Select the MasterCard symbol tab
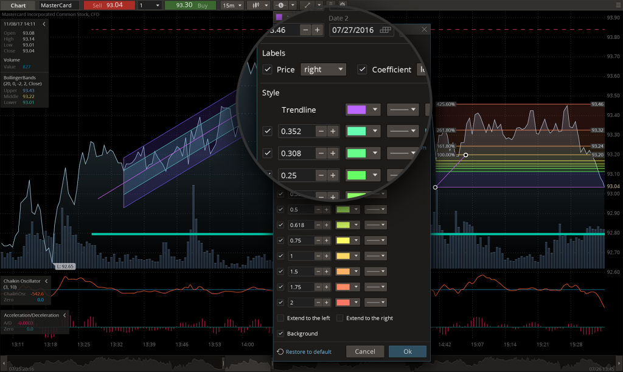This screenshot has width=623, height=372. point(56,5)
